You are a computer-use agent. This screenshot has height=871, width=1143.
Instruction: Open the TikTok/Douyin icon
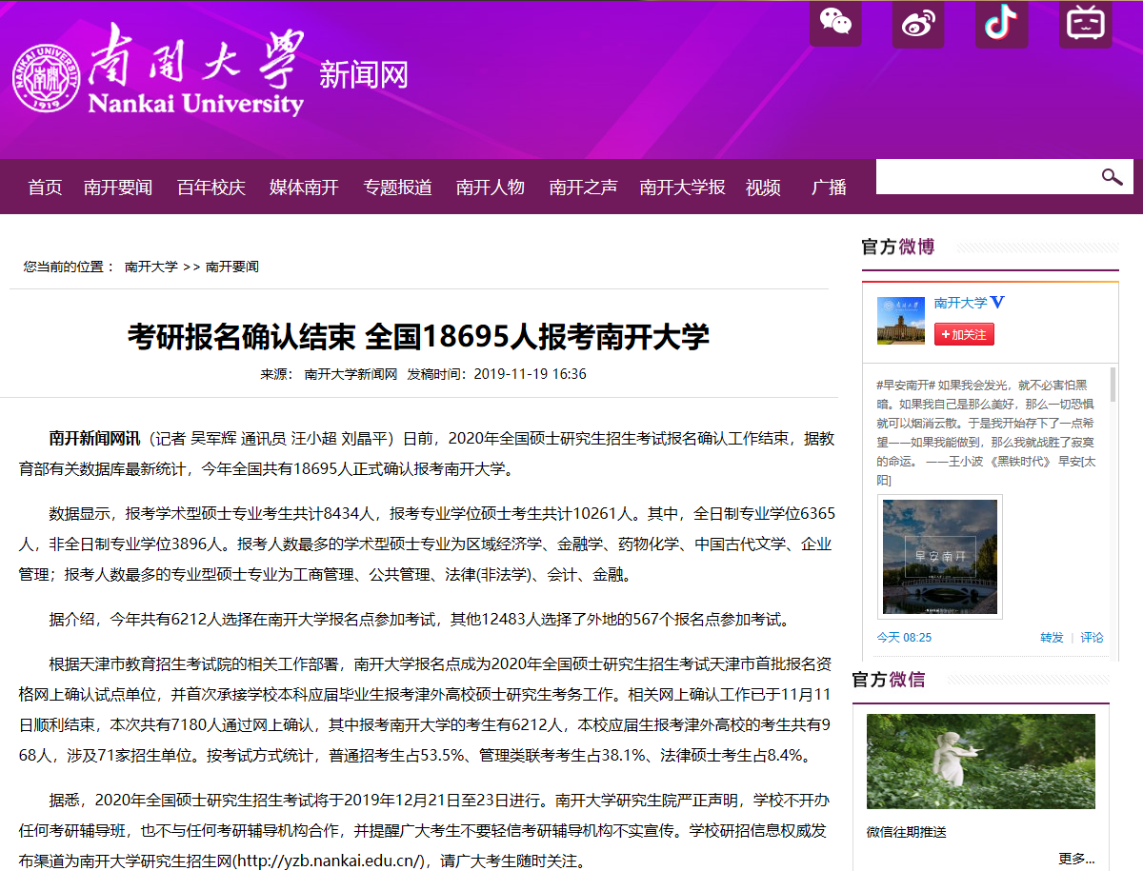[1001, 23]
